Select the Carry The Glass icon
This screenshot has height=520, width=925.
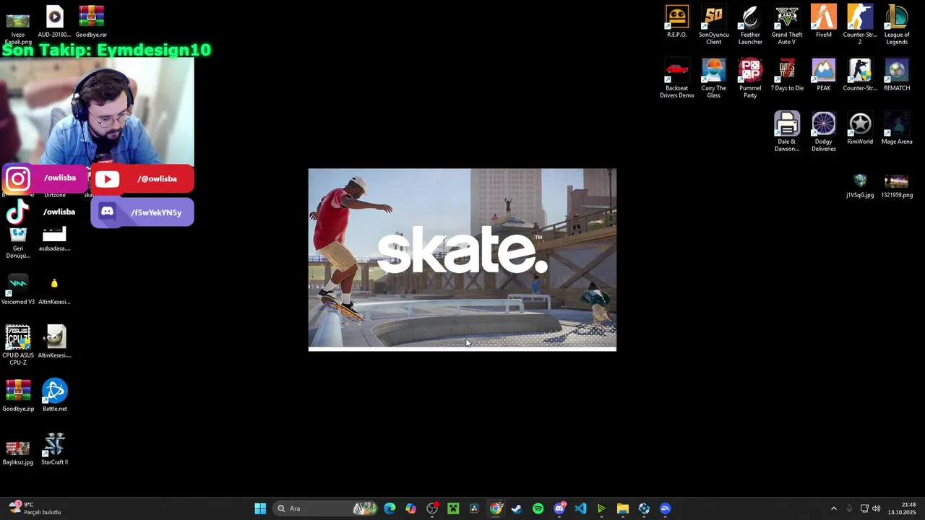pos(713,79)
